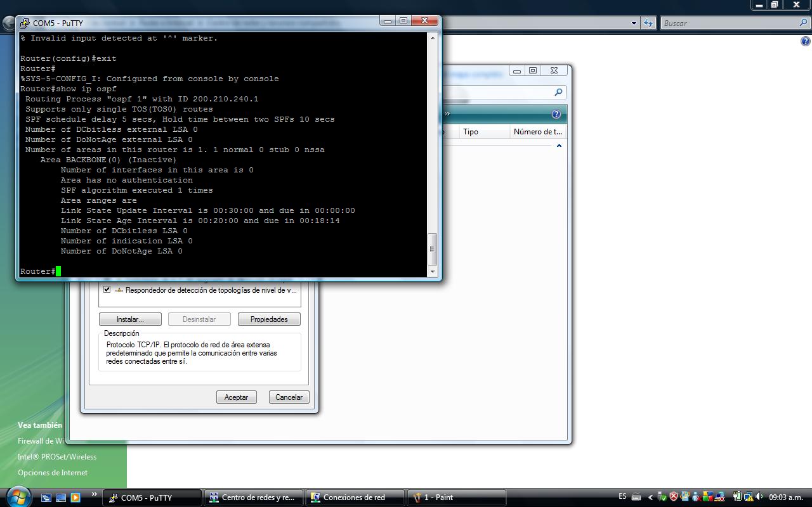Open ES language bar indicator
This screenshot has width=812, height=507.
click(x=622, y=497)
